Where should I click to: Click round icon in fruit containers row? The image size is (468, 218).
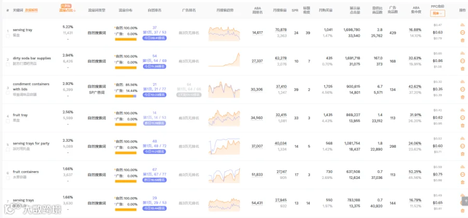(x=462, y=174)
